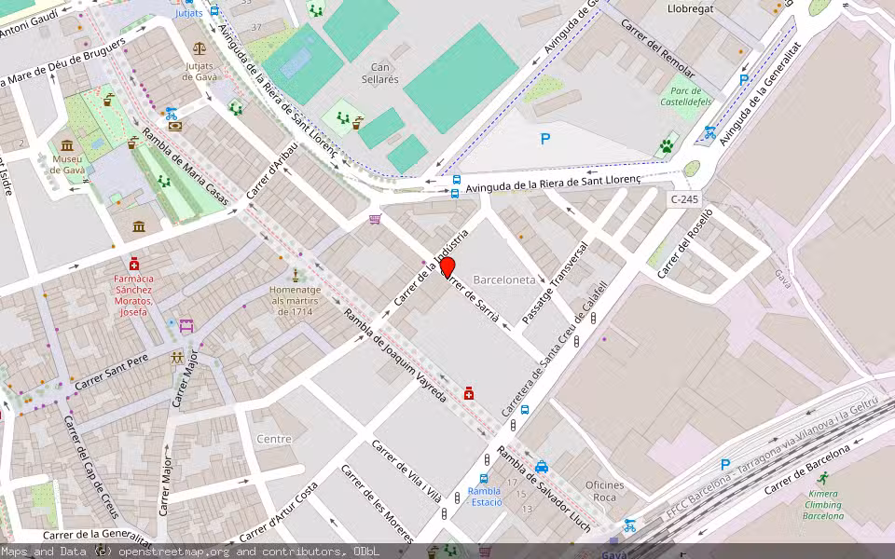Click the Carrer de la Indústria street label
This screenshot has width=895, height=559.
431,267
